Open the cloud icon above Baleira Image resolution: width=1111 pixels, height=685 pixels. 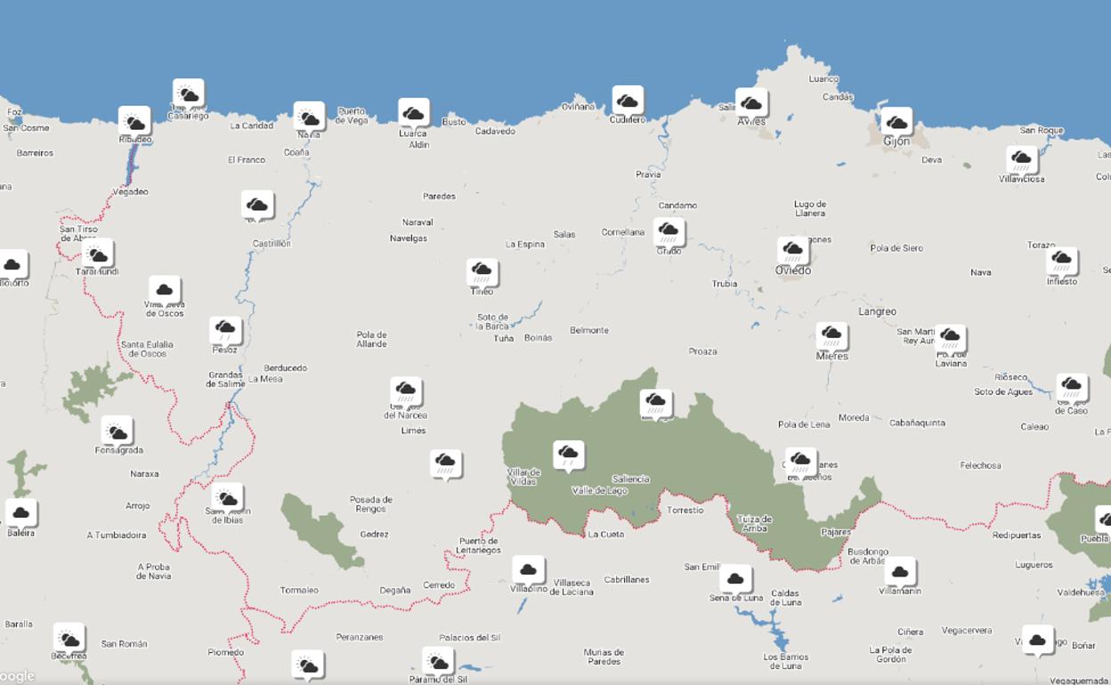(20, 513)
